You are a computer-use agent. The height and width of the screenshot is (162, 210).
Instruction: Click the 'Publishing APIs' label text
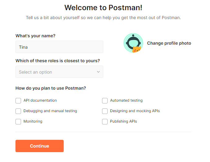click(123, 121)
